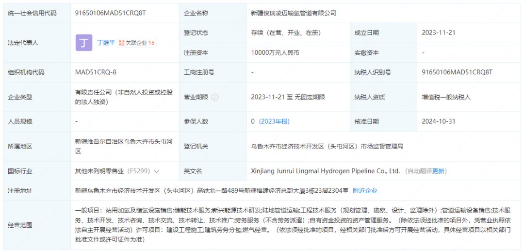Select credit code 91650106MAD51CRQ8T in top row
The width and height of the screenshot is (524, 252).
[111, 13]
